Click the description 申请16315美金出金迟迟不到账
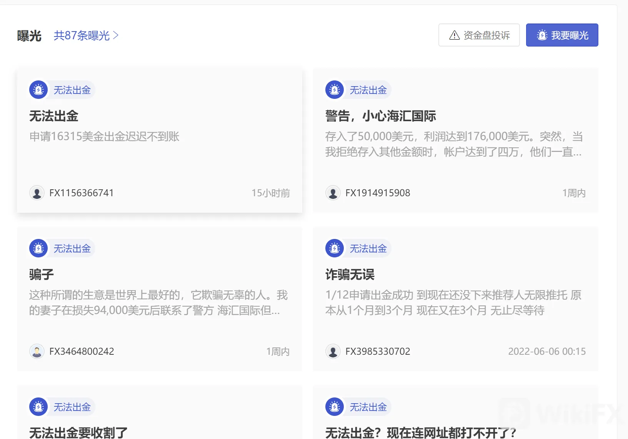The width and height of the screenshot is (628, 439). click(x=104, y=137)
